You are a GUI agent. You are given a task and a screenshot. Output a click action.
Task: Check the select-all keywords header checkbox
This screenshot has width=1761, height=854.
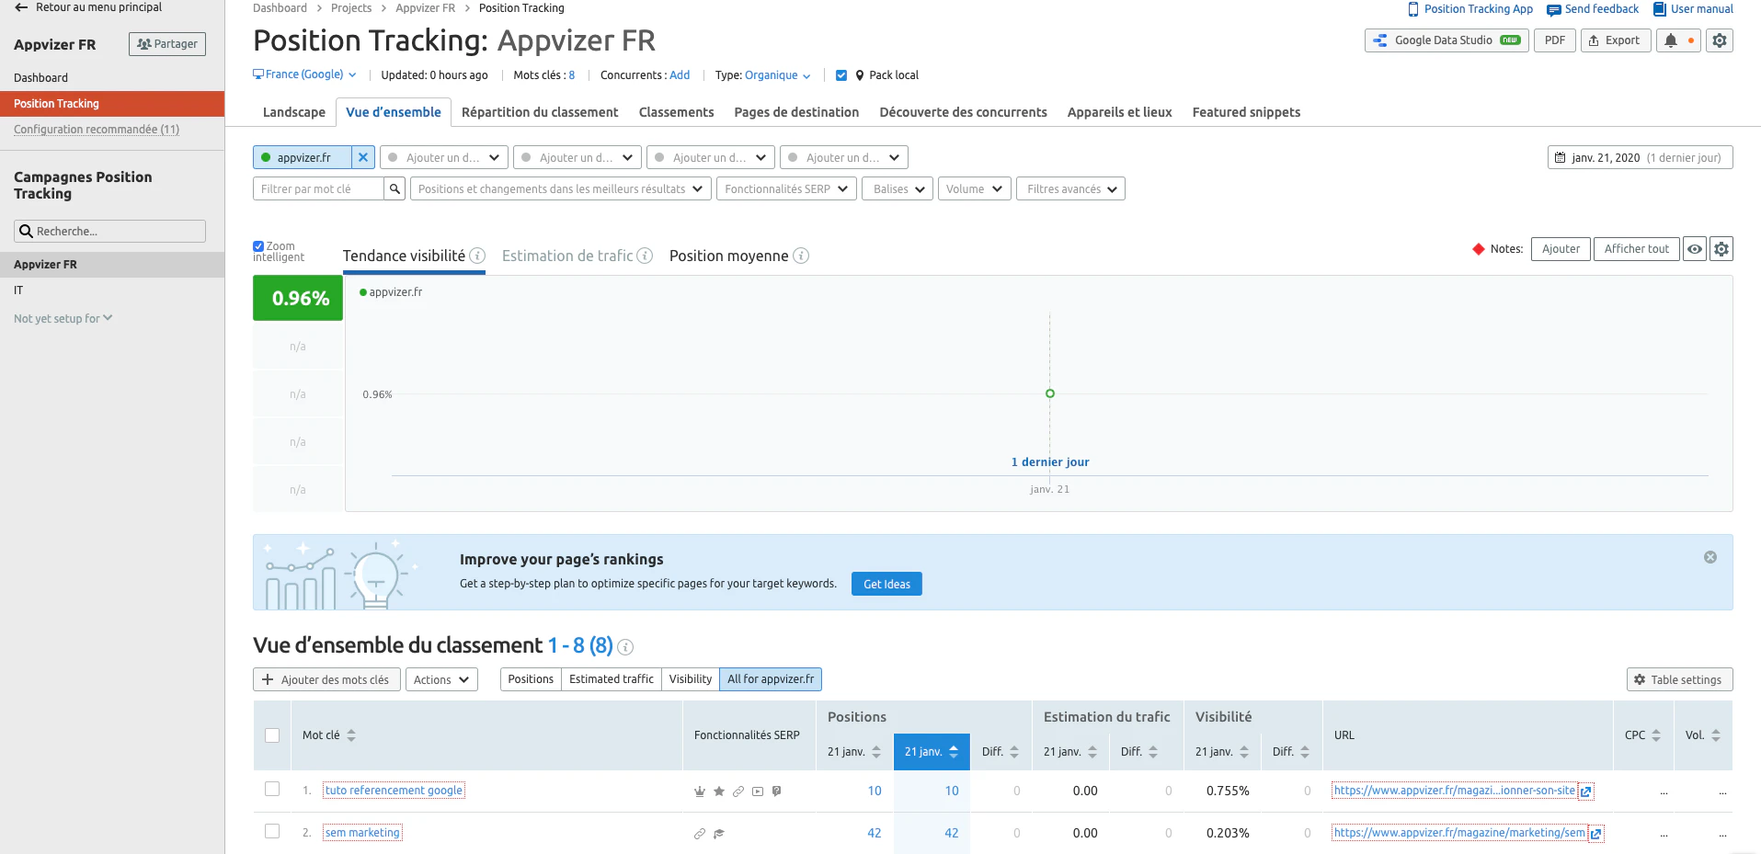click(x=272, y=735)
